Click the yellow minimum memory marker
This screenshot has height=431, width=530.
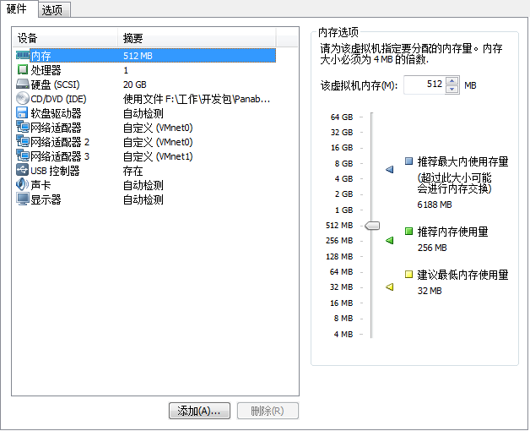pyautogui.click(x=390, y=287)
